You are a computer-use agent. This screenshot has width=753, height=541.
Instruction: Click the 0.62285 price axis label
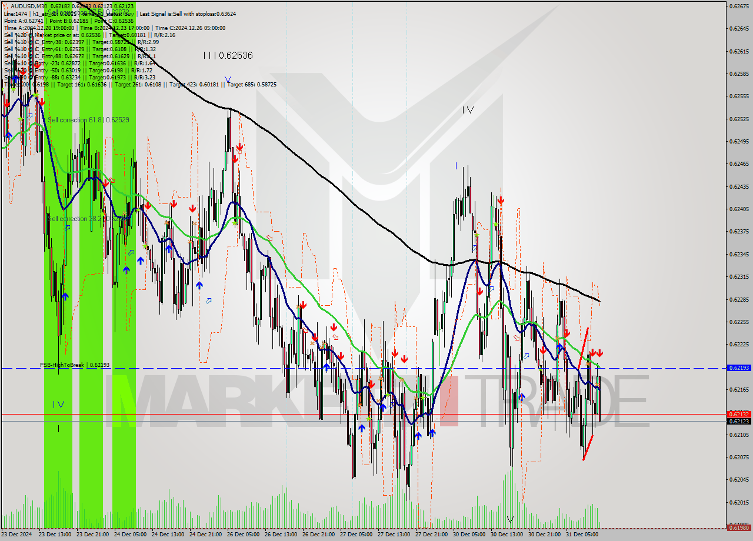click(x=739, y=299)
